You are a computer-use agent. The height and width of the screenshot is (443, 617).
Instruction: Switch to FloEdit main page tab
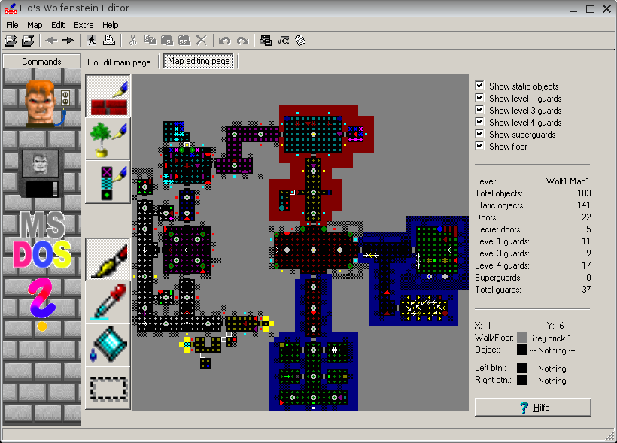click(119, 62)
